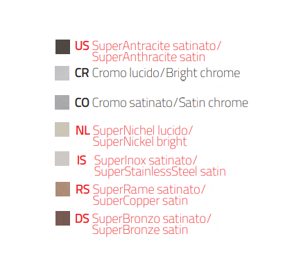Select the SuperBronzo brown color swatch
The width and height of the screenshot is (283, 270).
62,218
